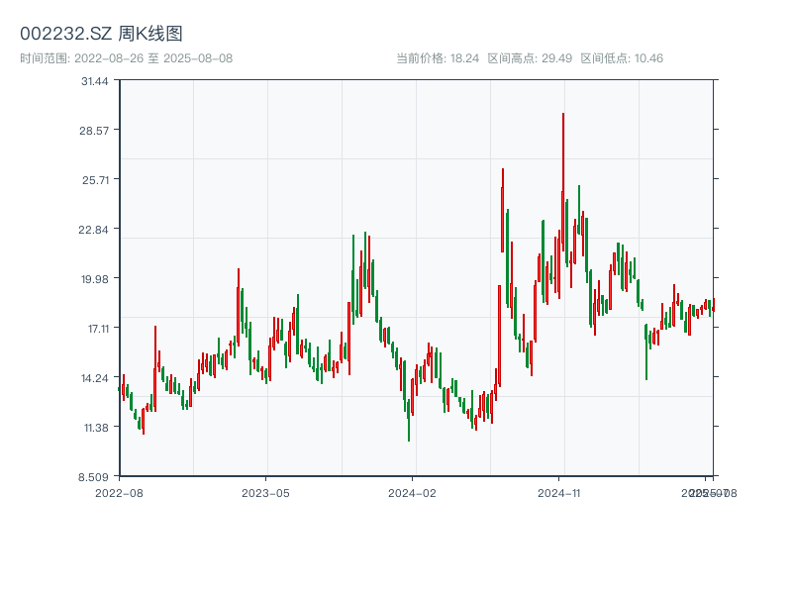Image resolution: width=792 pixels, height=594 pixels.
Task: Click the y-axis label 8.509
Action: pos(93,477)
